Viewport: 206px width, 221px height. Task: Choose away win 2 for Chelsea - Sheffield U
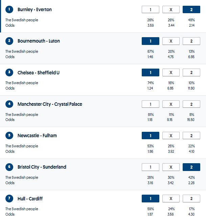click(x=191, y=73)
